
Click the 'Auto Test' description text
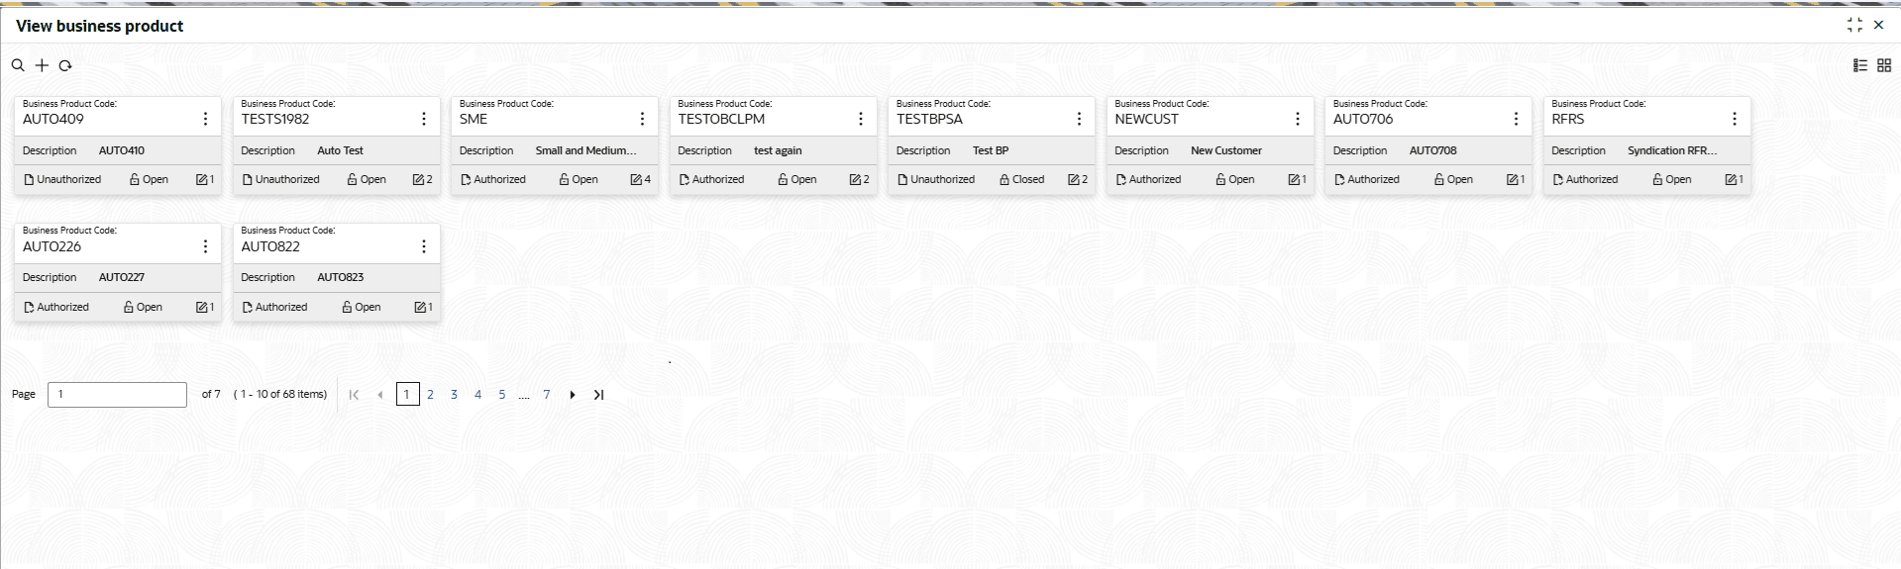pos(341,151)
